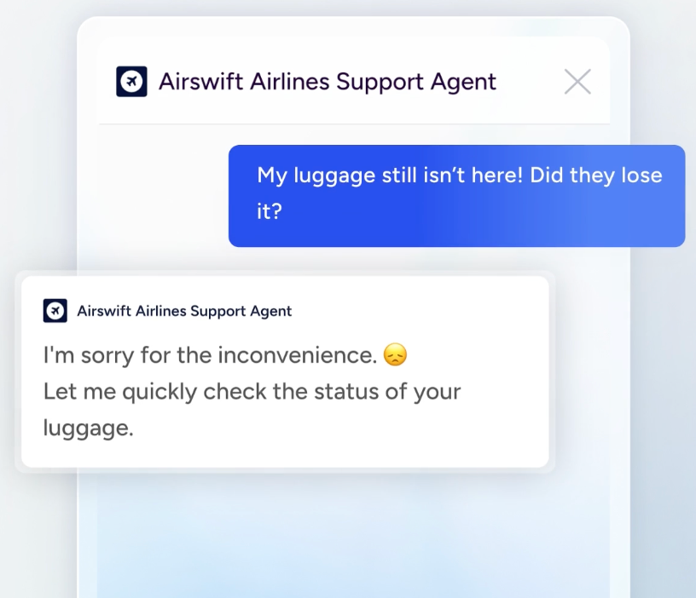Click the agent name label above the reply

184,311
